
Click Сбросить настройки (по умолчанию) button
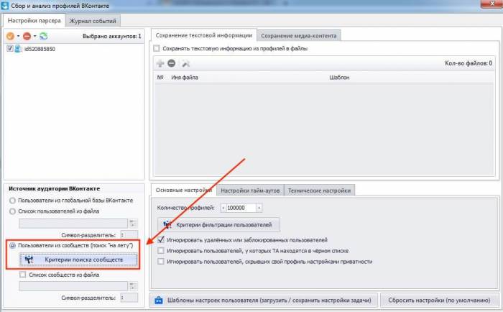coord(439,300)
